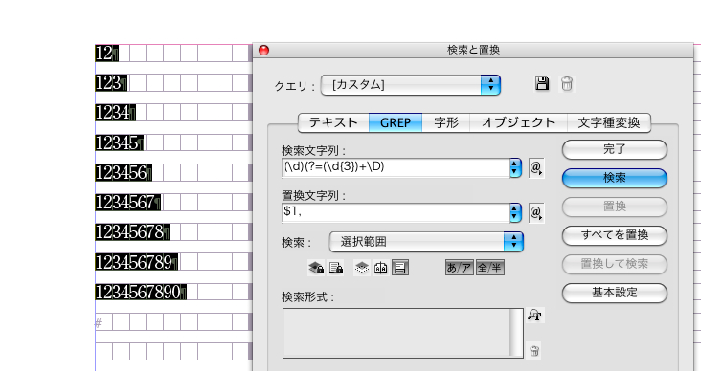The width and height of the screenshot is (701, 371).
Task: Click specify find format icon
Action: pyautogui.click(x=534, y=316)
